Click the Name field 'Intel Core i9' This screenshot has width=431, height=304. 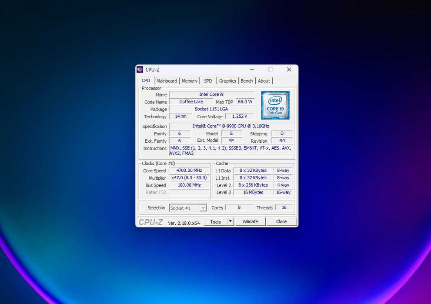[x=211, y=94]
